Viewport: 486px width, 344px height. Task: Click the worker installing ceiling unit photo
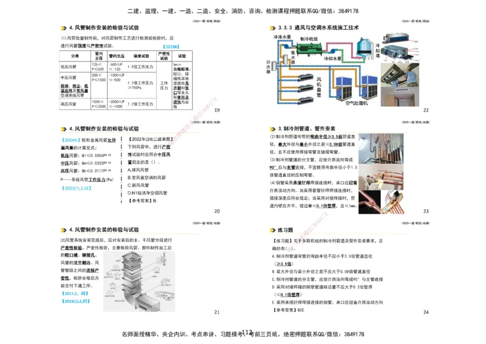pyautogui.click(x=400, y=75)
